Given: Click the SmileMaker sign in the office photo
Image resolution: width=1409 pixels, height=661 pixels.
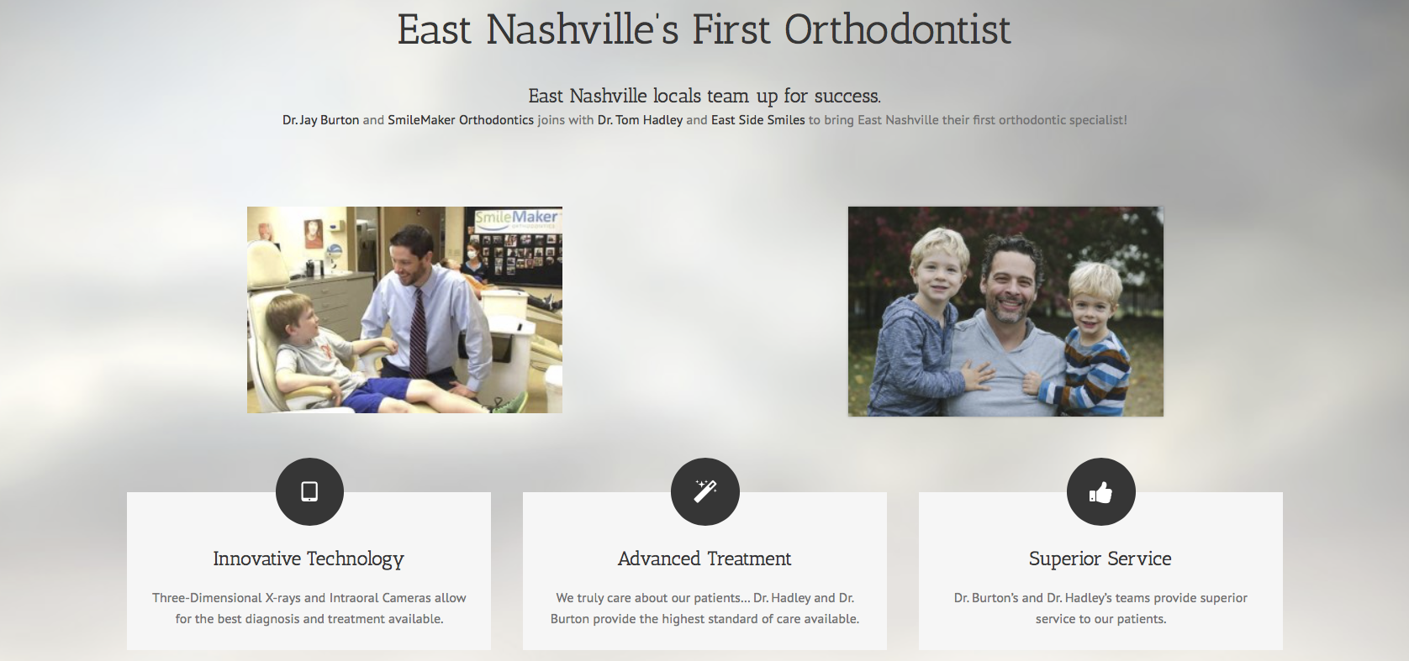Looking at the screenshot, I should pyautogui.click(x=517, y=218).
